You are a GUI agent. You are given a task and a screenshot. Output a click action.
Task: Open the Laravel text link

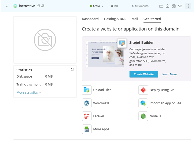pos(98,116)
